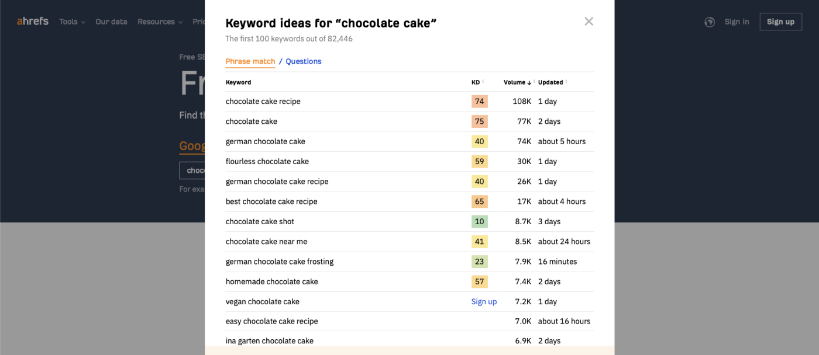Click the Sign up header button
The height and width of the screenshot is (355, 819).
[x=780, y=22]
